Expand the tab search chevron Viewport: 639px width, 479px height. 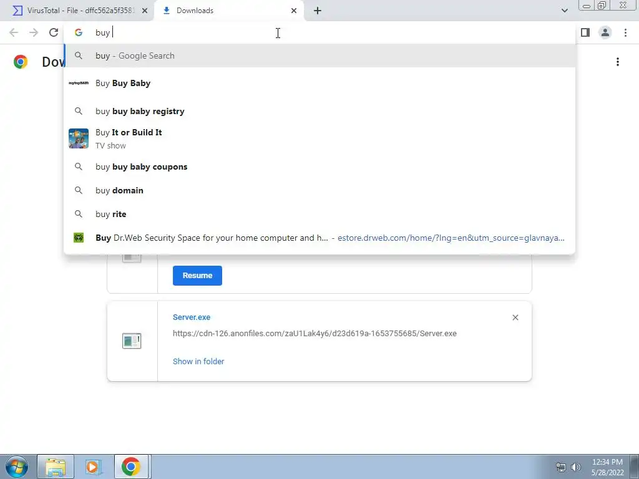[x=564, y=11]
